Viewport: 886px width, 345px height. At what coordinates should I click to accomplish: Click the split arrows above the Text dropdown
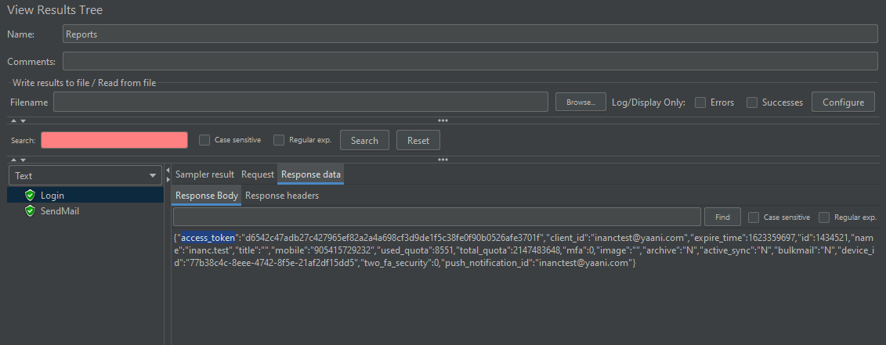pos(18,160)
